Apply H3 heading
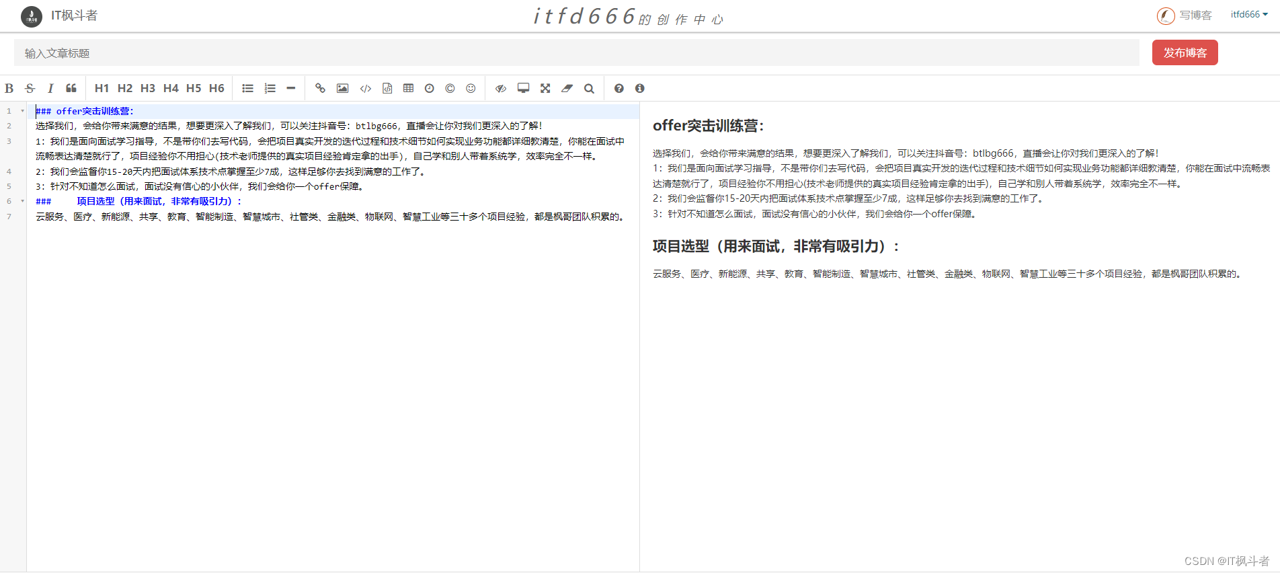 coord(148,88)
